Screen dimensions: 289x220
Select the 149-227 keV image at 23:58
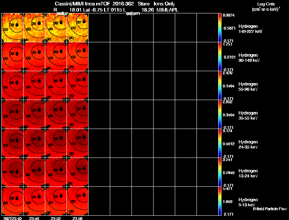(78, 28)
